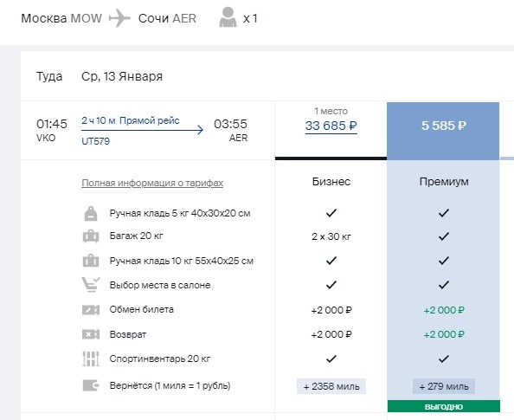The height and width of the screenshot is (420, 514).
Task: Select the Premium fare 5 585 ₽
Action: pos(443,126)
